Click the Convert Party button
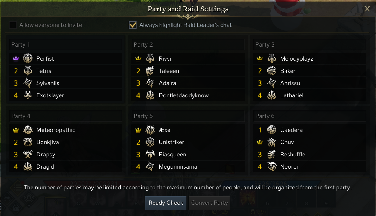 209,203
